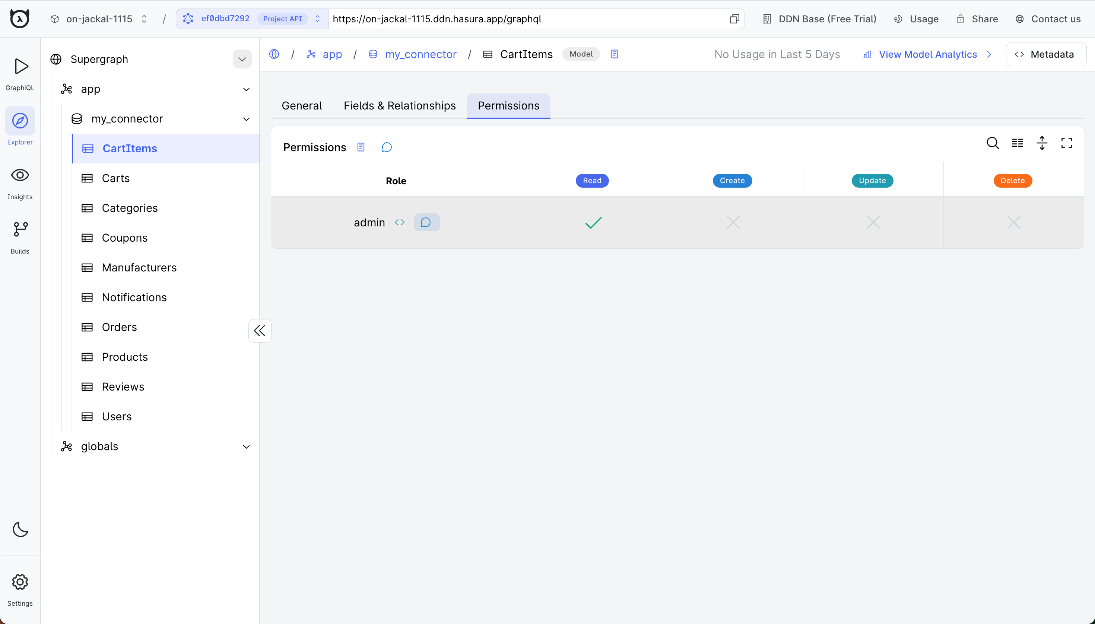Click the admin Read checkmark
The width and height of the screenshot is (1095, 624).
click(593, 222)
